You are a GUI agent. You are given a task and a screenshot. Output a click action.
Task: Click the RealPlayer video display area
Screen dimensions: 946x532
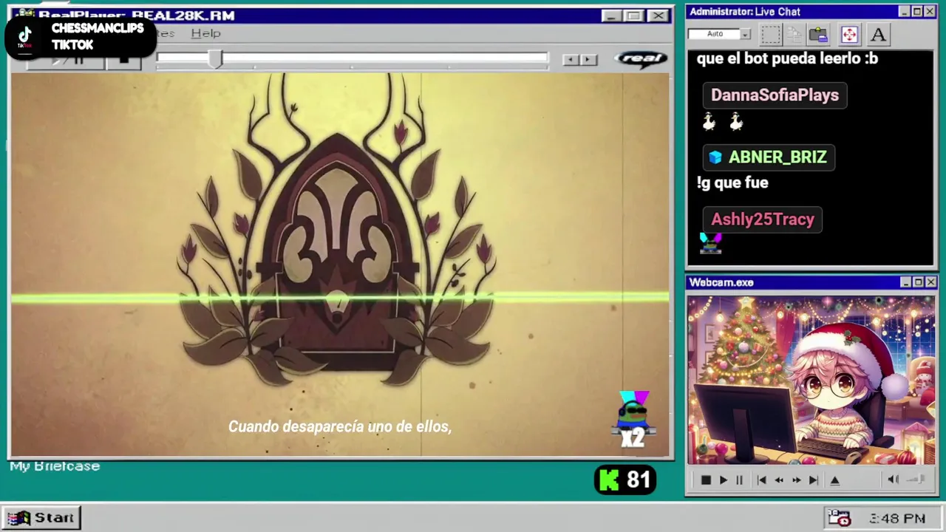coord(340,265)
